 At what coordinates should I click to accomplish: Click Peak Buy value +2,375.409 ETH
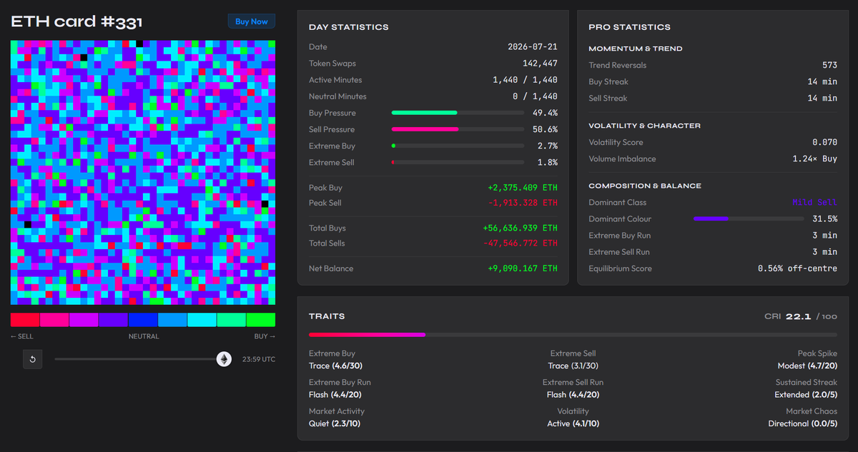click(523, 188)
